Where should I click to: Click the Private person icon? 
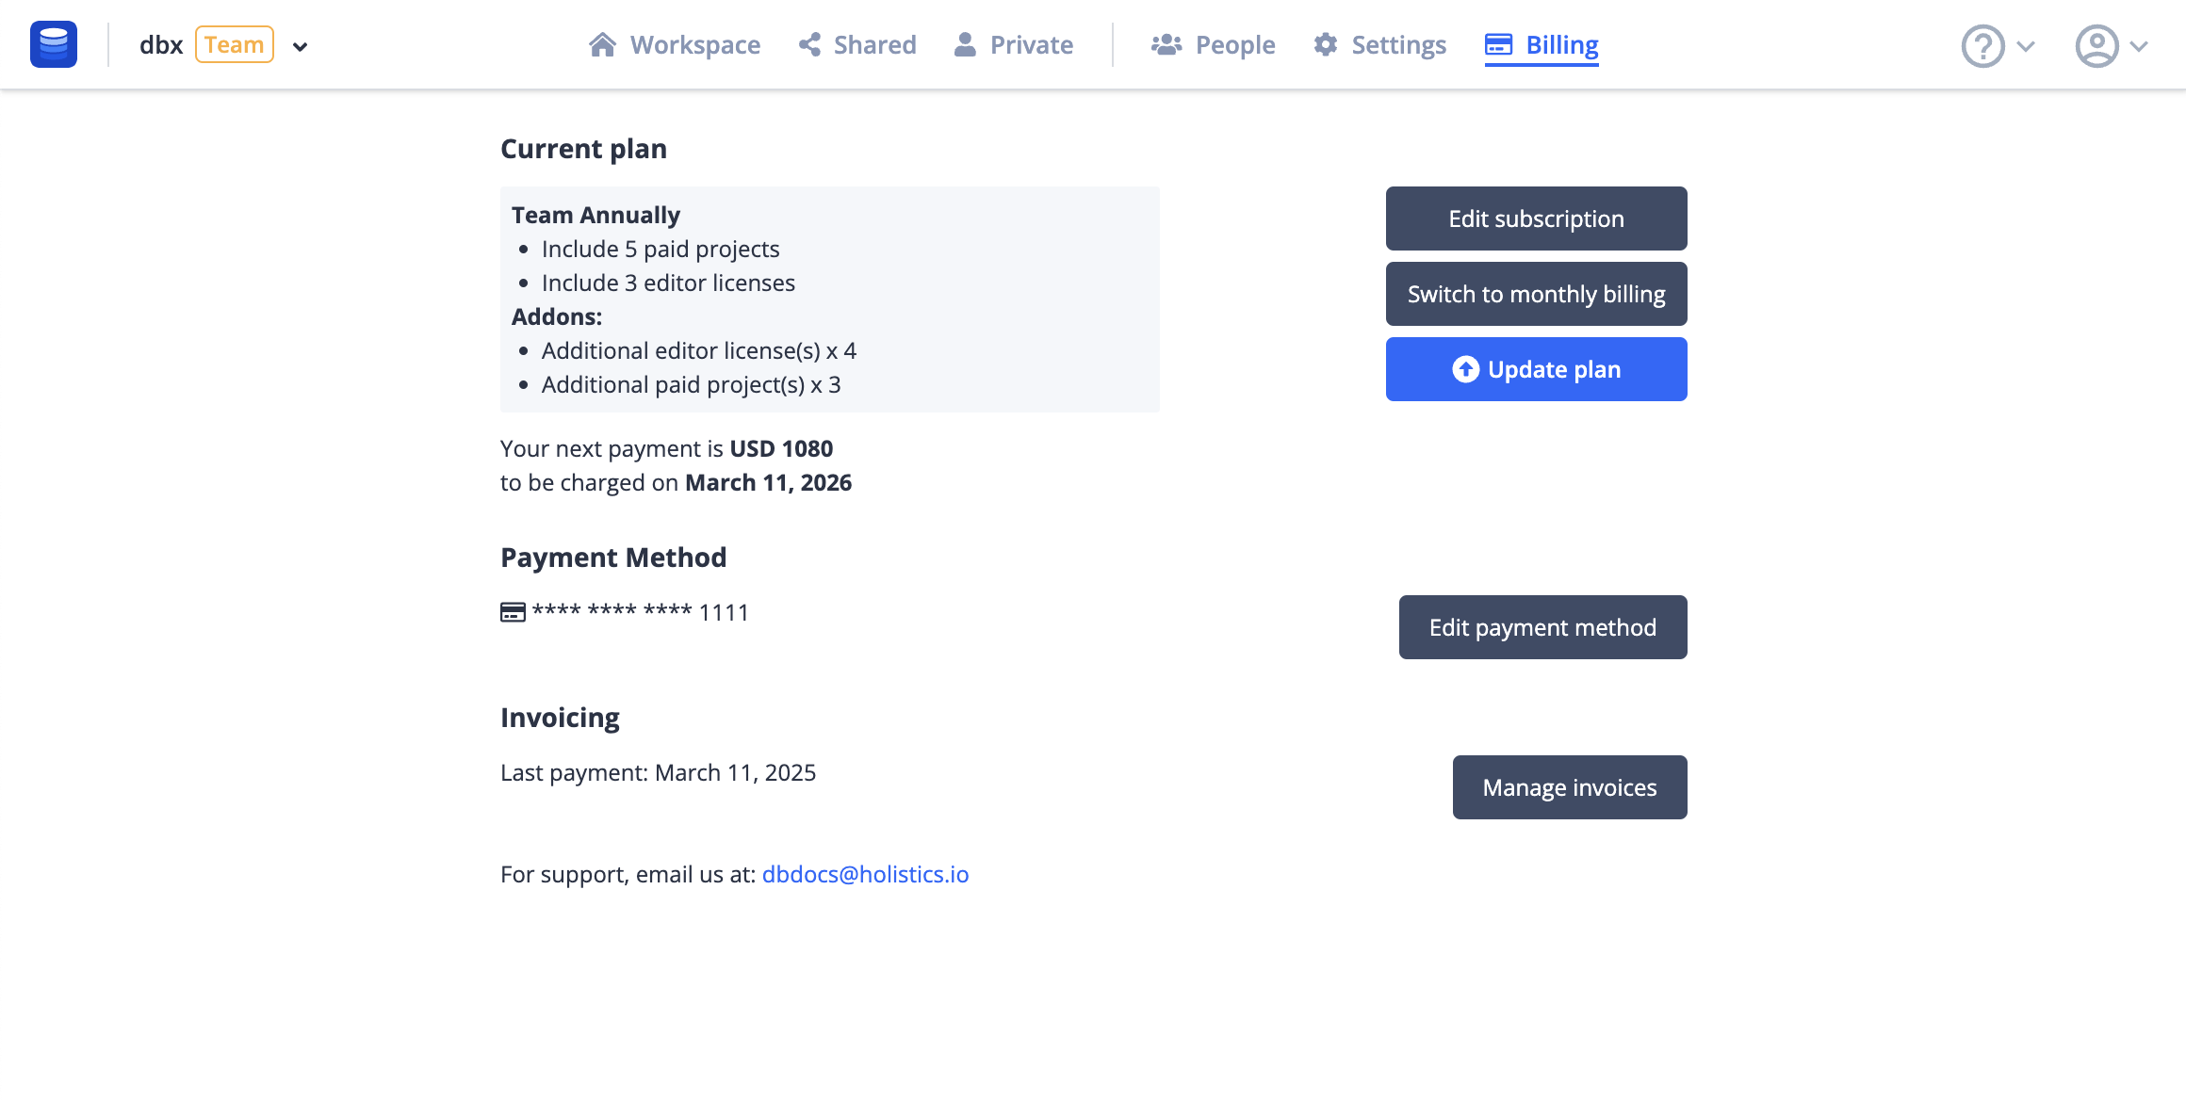965,44
